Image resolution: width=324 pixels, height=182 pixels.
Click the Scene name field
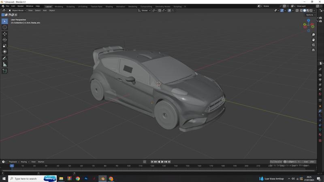tap(271, 6)
